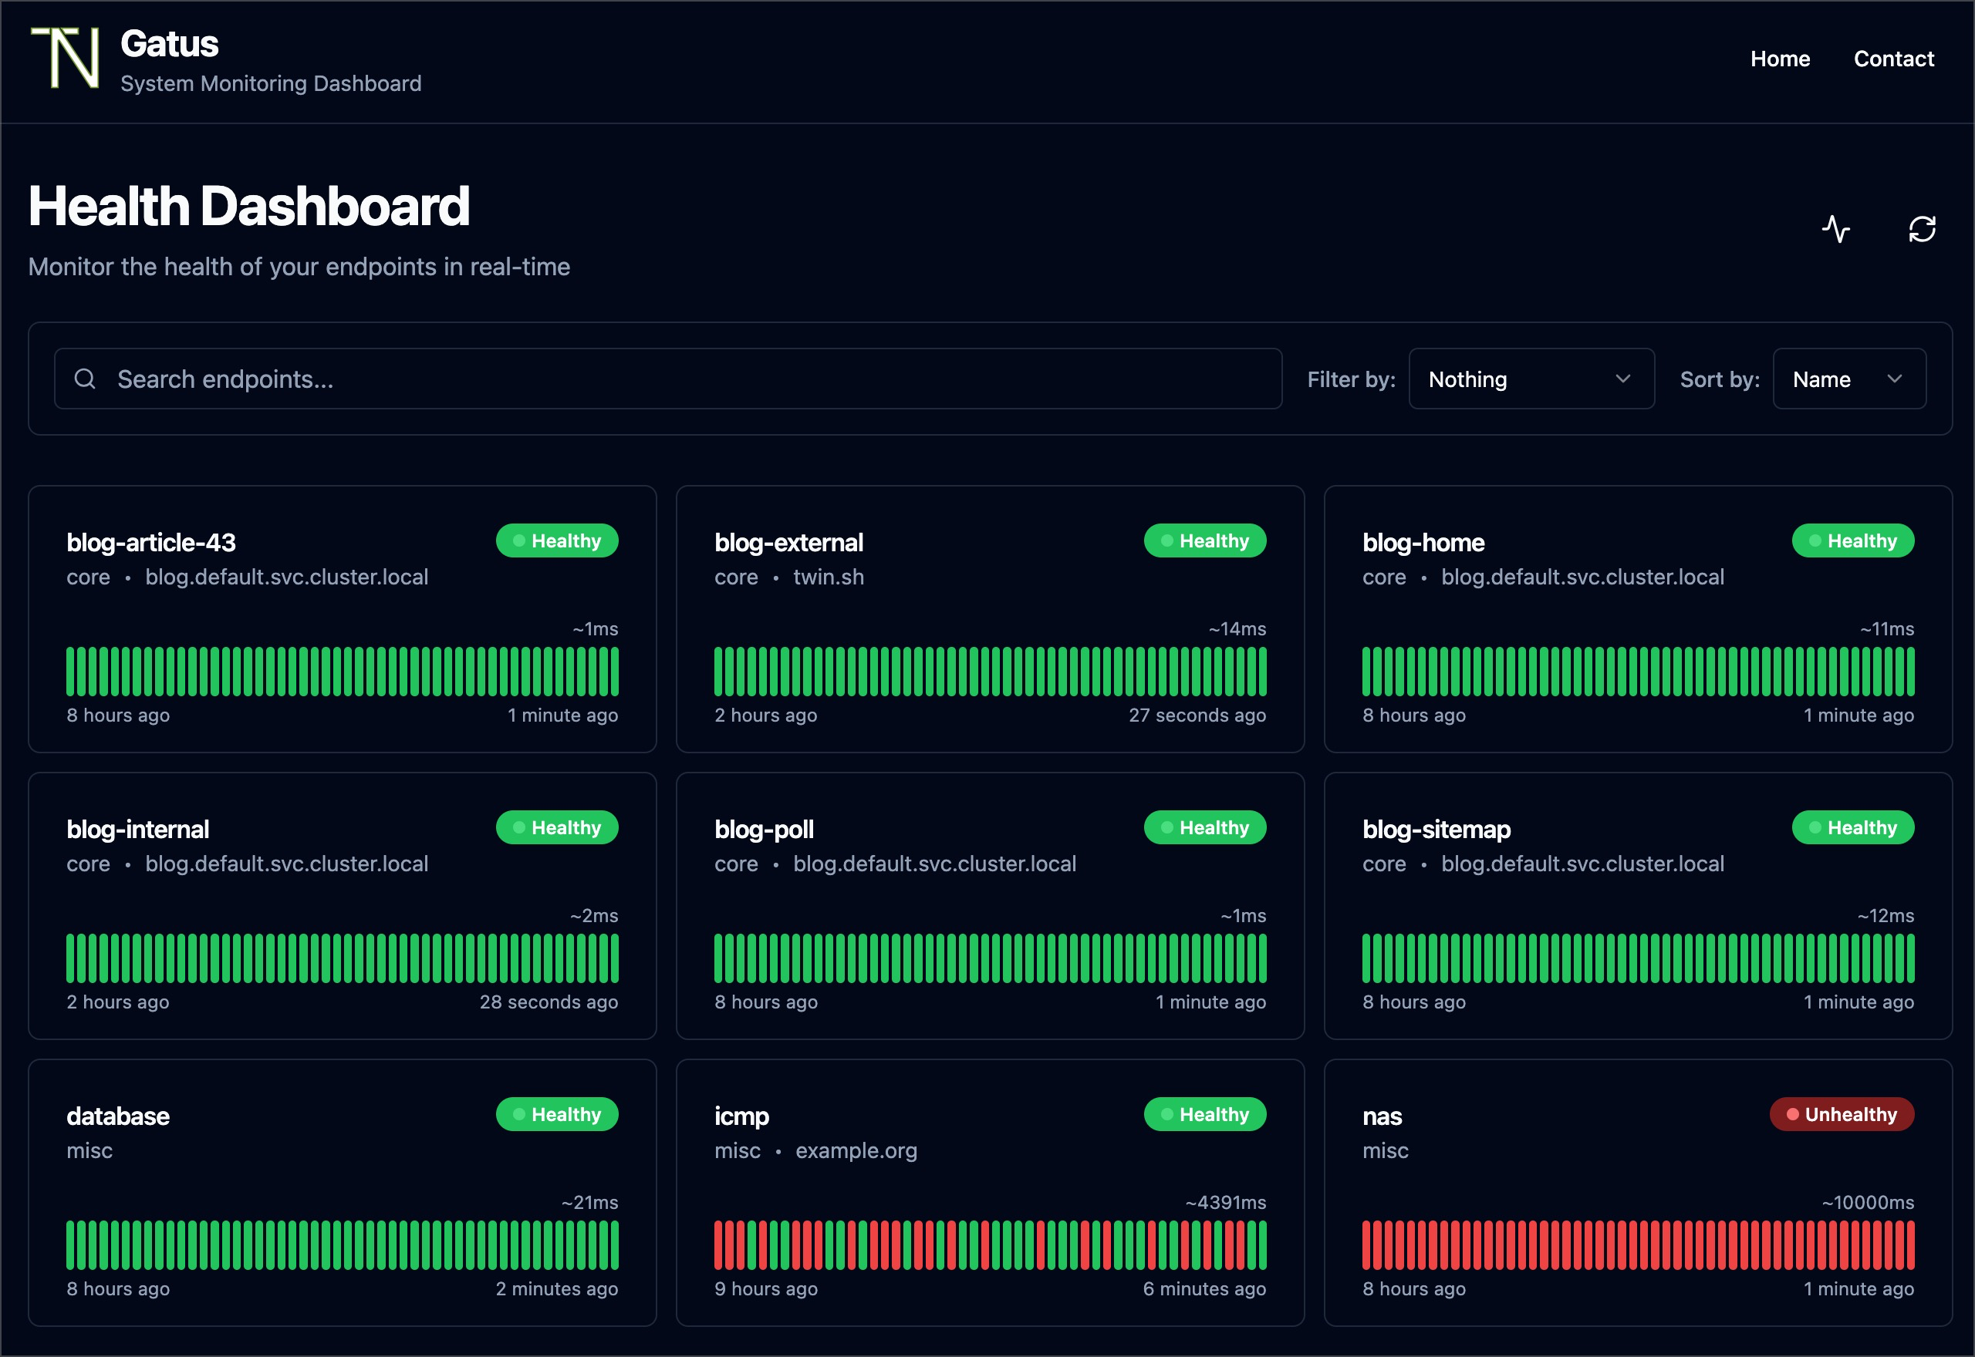1975x1357 pixels.
Task: Click the refresh icon to reload endpoint statuses
Action: tap(1923, 228)
